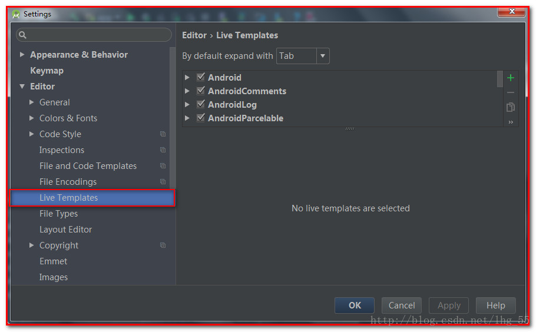Screen dimensions: 536x332
Task: Disable the AndroidComments template group
Action: pos(201,91)
